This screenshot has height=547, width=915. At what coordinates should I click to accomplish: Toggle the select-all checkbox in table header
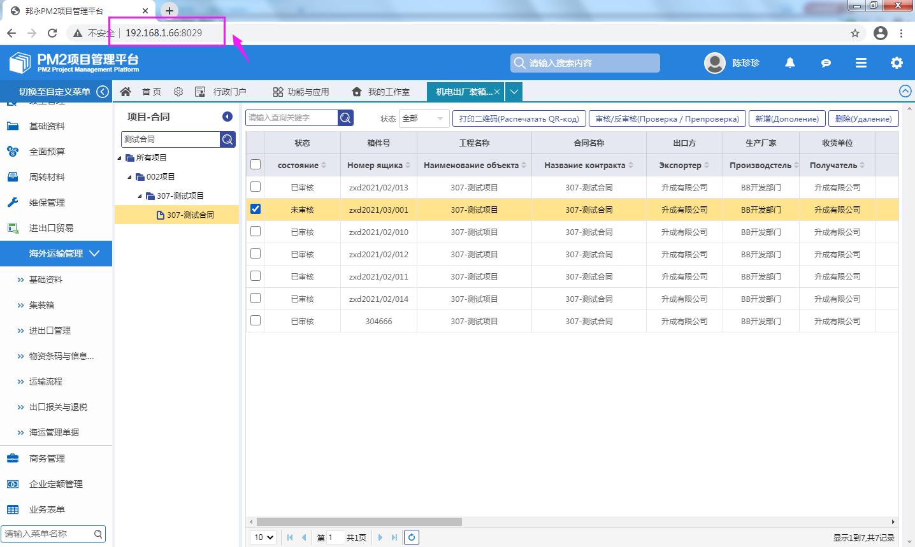point(256,165)
